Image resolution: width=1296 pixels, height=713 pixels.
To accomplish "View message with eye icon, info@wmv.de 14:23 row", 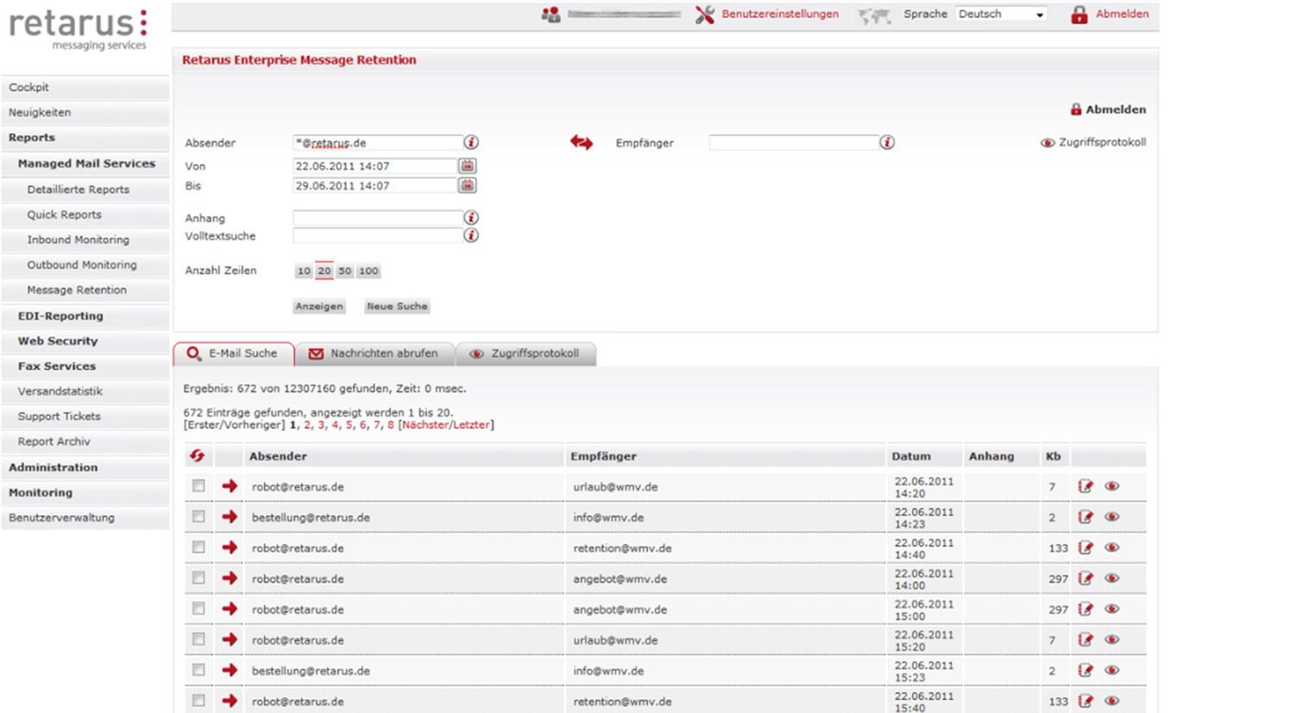I will click(1112, 517).
